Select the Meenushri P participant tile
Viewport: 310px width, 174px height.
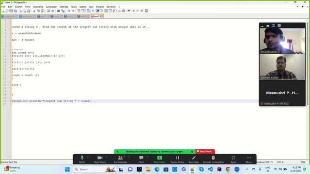click(282, 93)
